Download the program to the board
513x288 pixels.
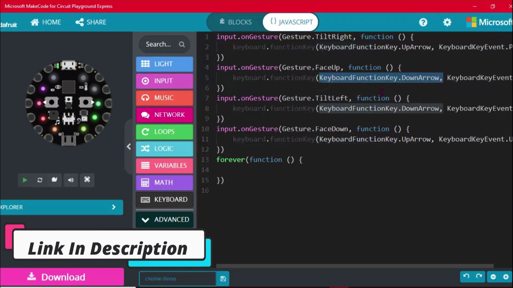pyautogui.click(x=62, y=277)
